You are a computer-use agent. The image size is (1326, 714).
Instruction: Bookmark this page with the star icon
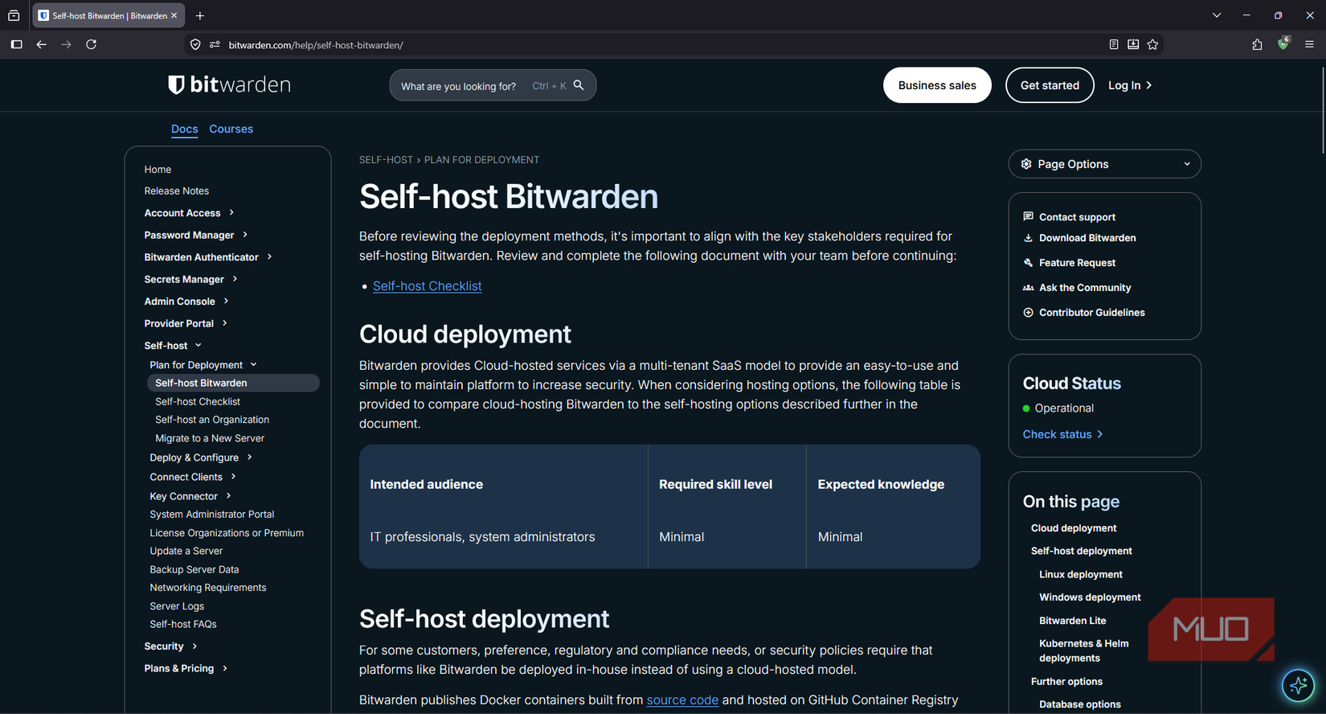point(1152,44)
